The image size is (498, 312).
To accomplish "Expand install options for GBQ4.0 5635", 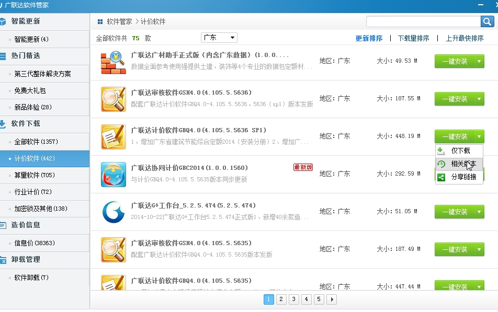I will pos(479,285).
